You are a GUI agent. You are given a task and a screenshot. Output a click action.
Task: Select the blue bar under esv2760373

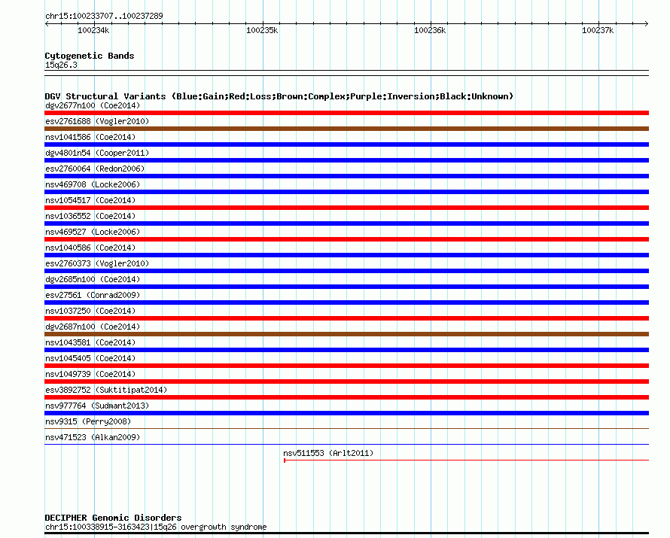pyautogui.click(x=346, y=271)
